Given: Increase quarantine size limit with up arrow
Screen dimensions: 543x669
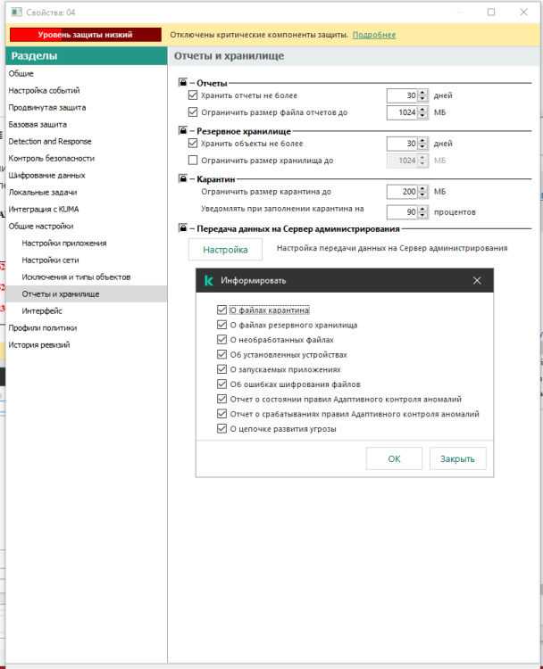Looking at the screenshot, I should click(x=422, y=188).
